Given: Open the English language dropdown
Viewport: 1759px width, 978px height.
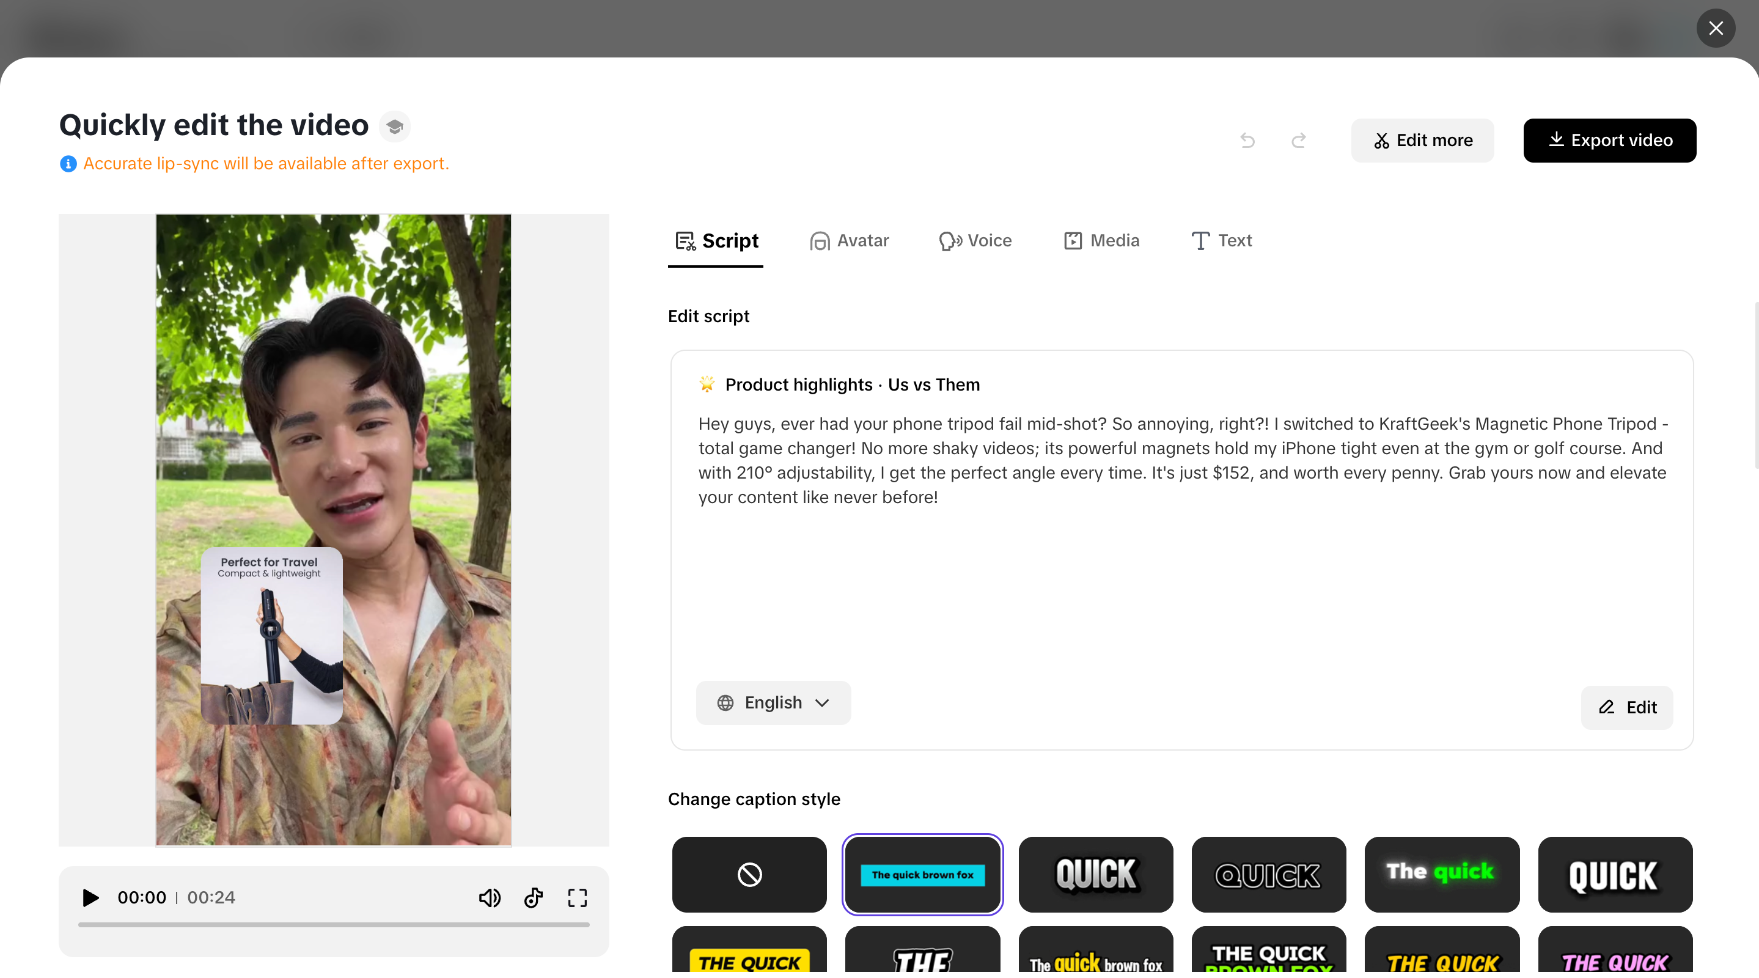Looking at the screenshot, I should 773,703.
